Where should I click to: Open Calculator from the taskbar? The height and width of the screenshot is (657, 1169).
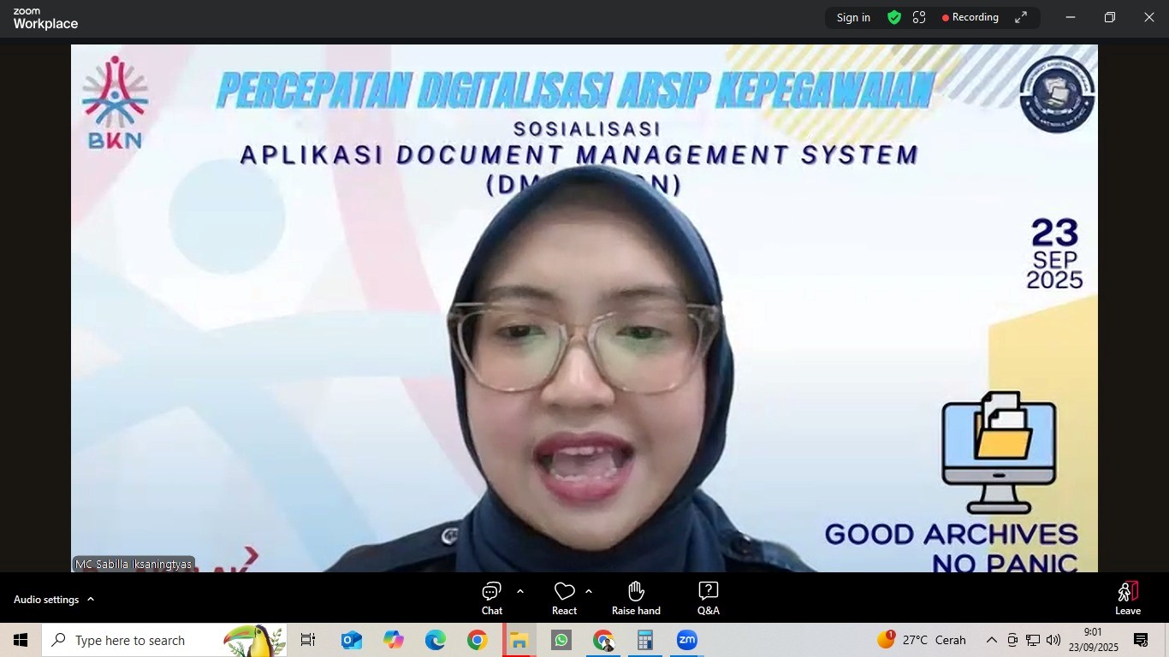(645, 640)
